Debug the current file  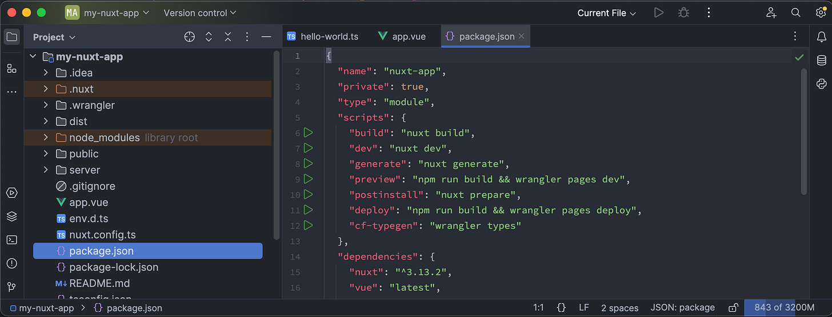pos(683,13)
